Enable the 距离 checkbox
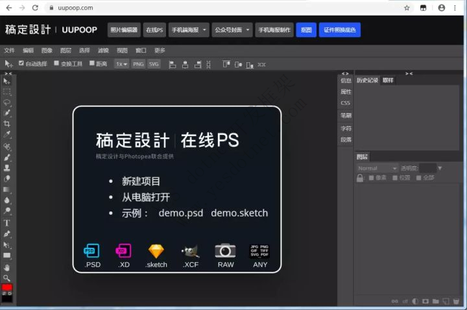 91,63
